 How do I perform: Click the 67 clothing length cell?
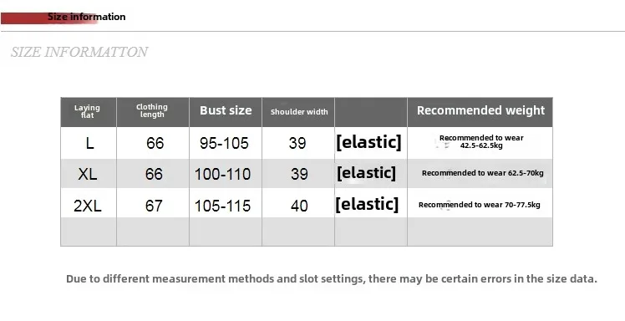pyautogui.click(x=154, y=206)
